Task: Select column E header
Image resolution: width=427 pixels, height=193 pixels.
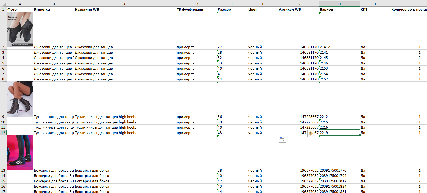Action: (232, 4)
